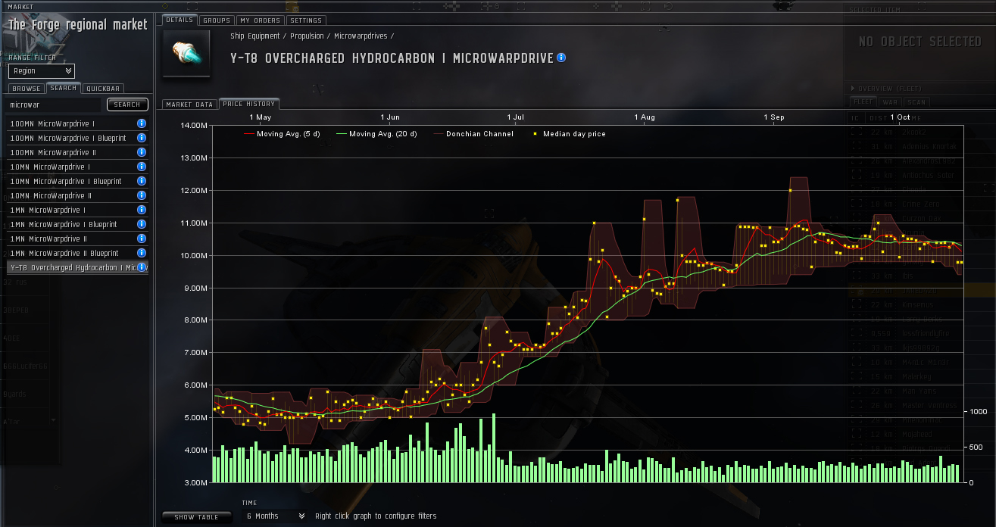Select 1MN MicroWarpdrive II search result
This screenshot has width=996, height=527.
click(77, 239)
